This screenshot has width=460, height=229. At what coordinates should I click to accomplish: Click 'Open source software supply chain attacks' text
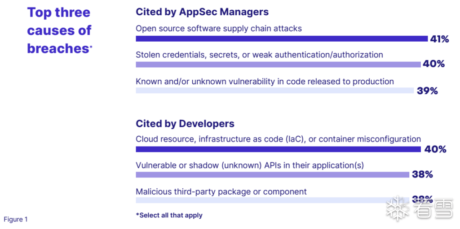(219, 29)
